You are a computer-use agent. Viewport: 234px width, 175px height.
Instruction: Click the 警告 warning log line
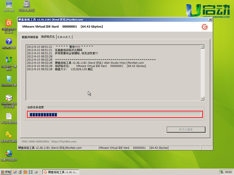point(60,47)
